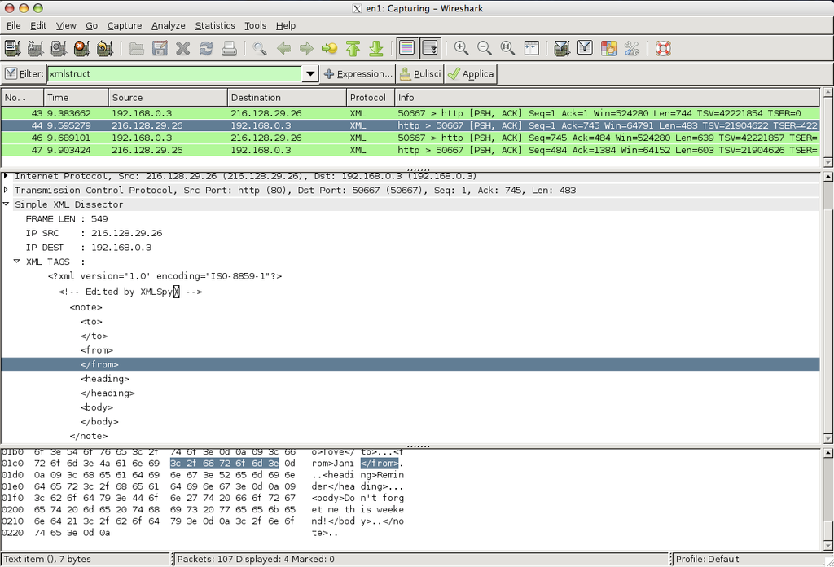Image resolution: width=834 pixels, height=567 pixels.
Task: Reset zoom to normal size icon
Action: point(507,48)
